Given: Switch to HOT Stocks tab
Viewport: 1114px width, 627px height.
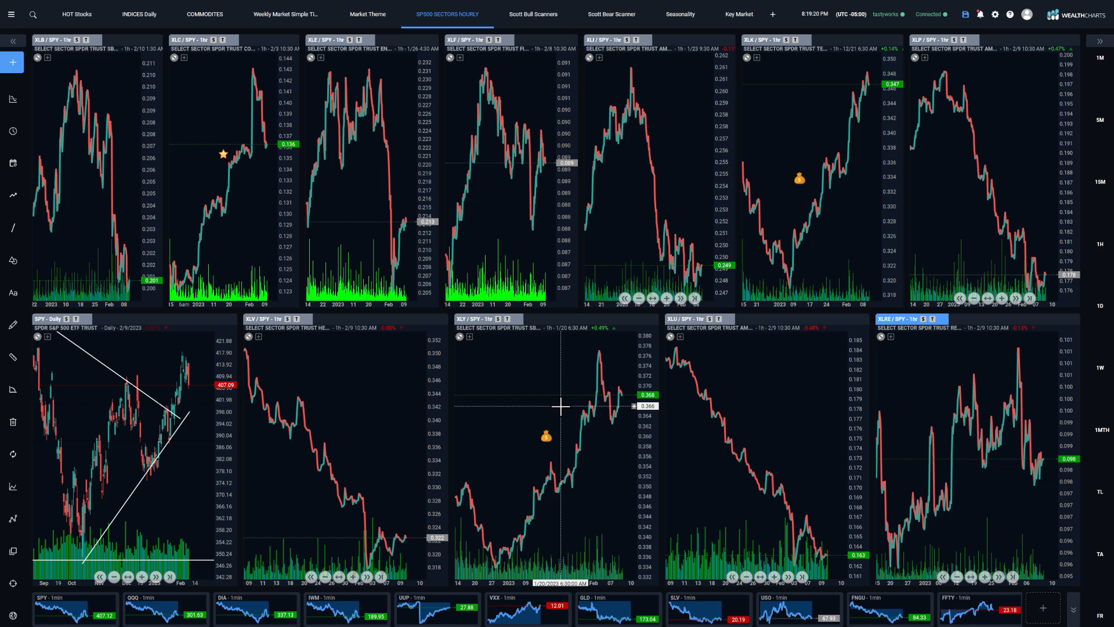Looking at the screenshot, I should pos(77,14).
